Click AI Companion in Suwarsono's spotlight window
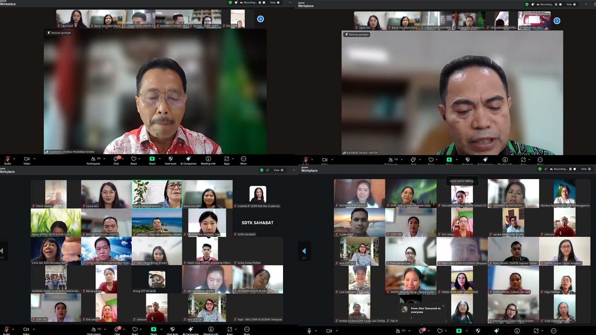Viewport: 596px width, 335px height. point(188,160)
